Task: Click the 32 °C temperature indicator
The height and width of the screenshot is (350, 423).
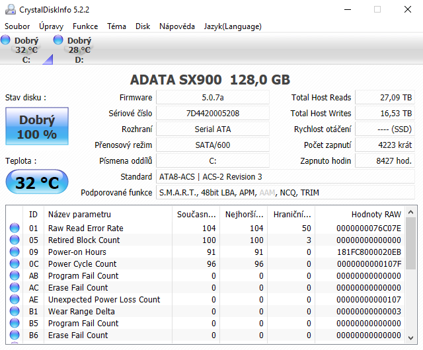Action: point(37,182)
